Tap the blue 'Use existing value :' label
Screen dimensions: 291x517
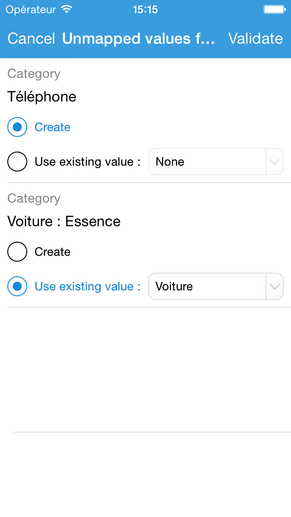(x=87, y=286)
